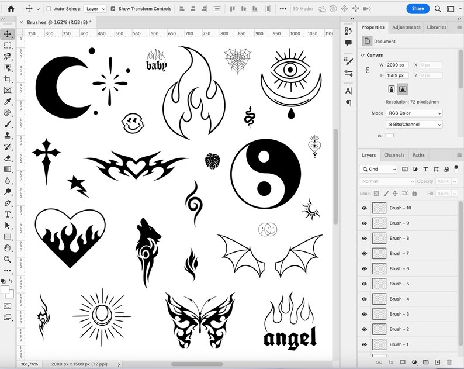Select the History Brush tool
The height and width of the screenshot is (369, 464).
coord(8,147)
